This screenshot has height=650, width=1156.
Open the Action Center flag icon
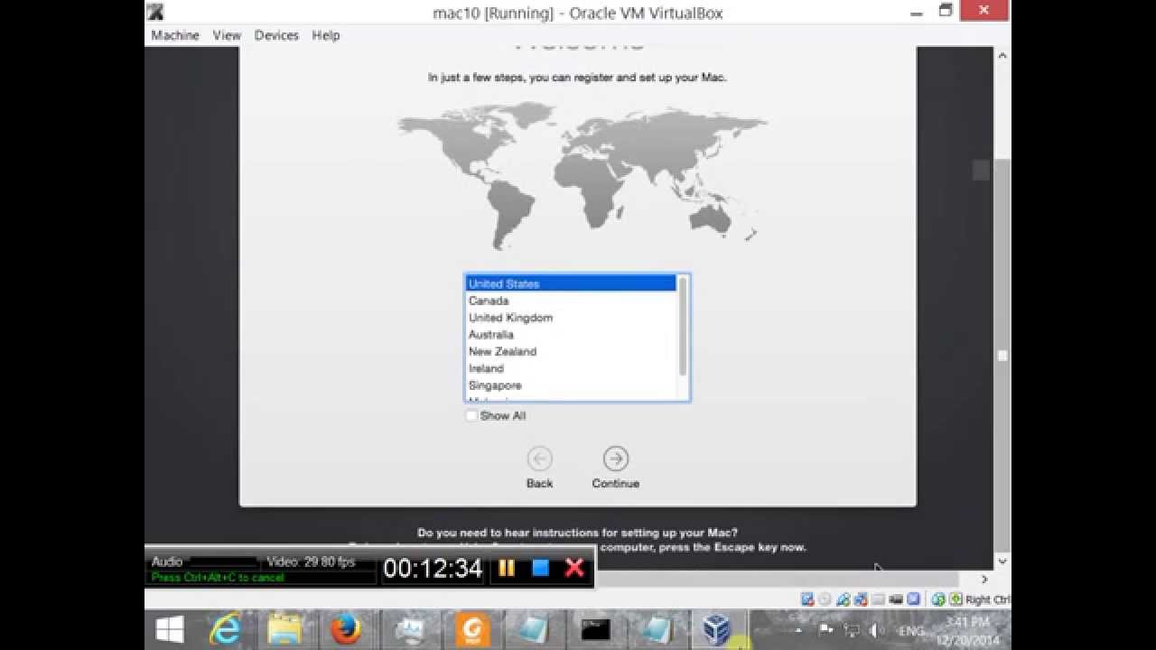pyautogui.click(x=825, y=630)
